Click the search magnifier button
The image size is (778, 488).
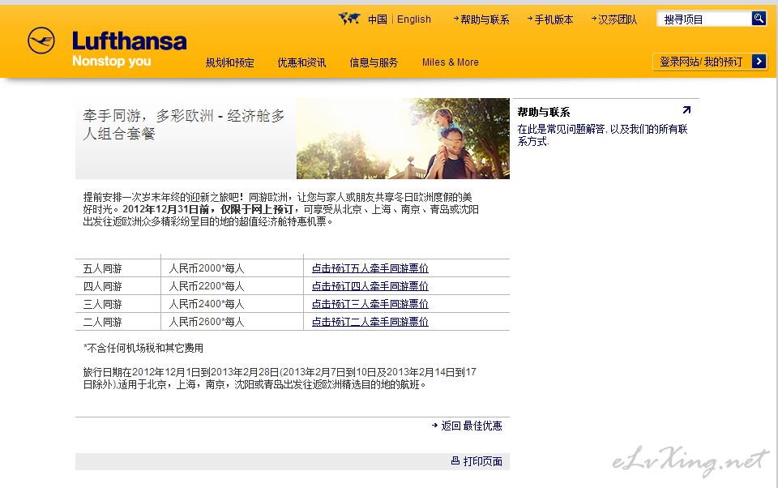click(x=759, y=19)
